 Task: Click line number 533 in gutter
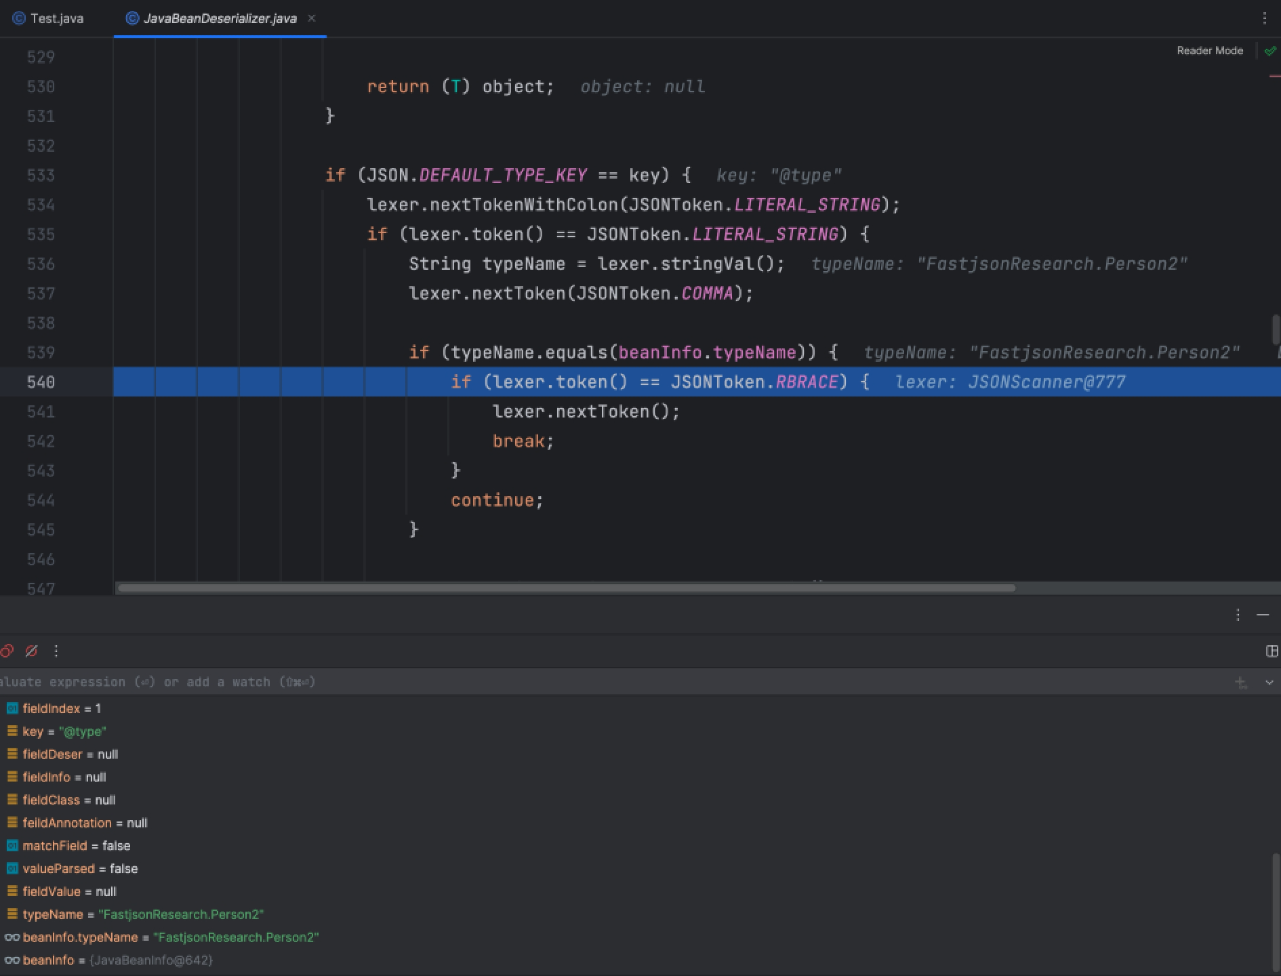(41, 176)
